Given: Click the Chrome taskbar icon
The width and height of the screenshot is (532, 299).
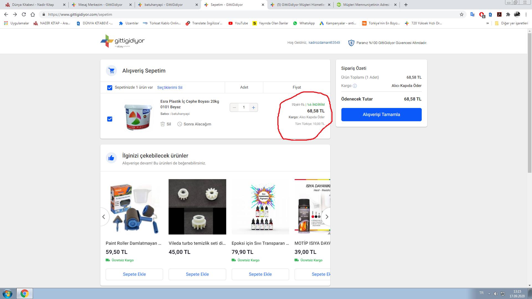Looking at the screenshot, I should tap(24, 293).
